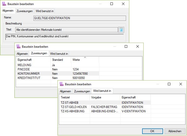Viewport: 187px width, 136px height.
Task: Open Zuweisungen tab in the top dialog
Action: [x=24, y=11]
